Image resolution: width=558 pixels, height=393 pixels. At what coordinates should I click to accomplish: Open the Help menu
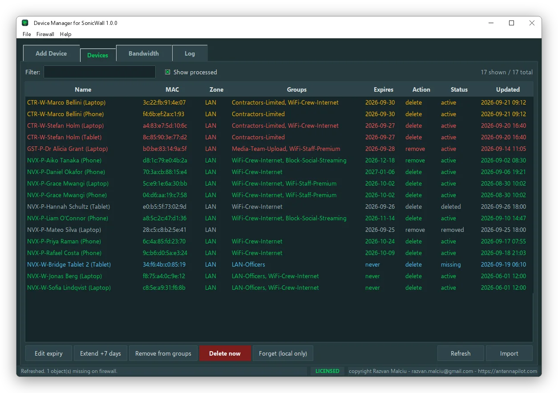tap(65, 34)
